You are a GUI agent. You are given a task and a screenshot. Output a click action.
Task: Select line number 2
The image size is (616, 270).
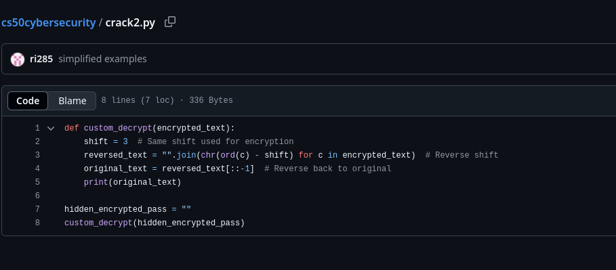(x=37, y=141)
